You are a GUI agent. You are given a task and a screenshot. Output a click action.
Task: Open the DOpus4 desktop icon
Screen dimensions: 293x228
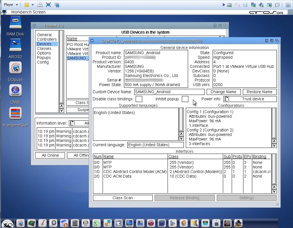coord(15,68)
